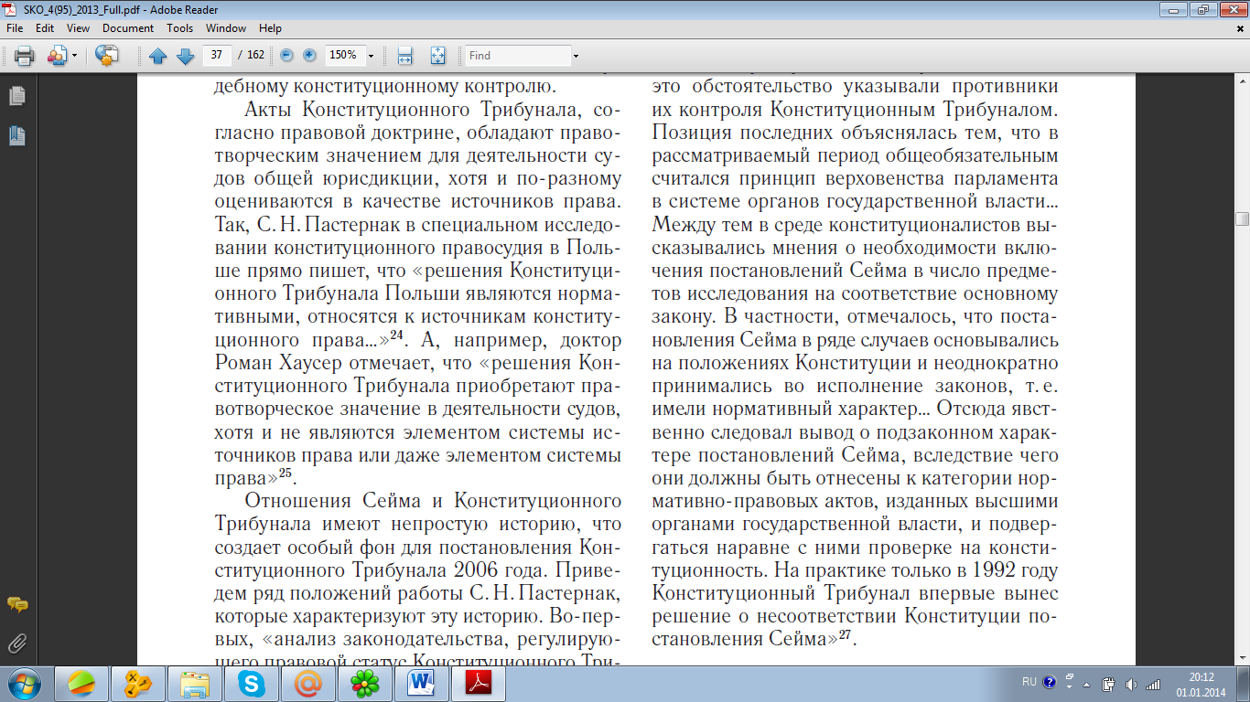1250x702 pixels.
Task: Go to next page with down arrow
Action: (x=185, y=56)
